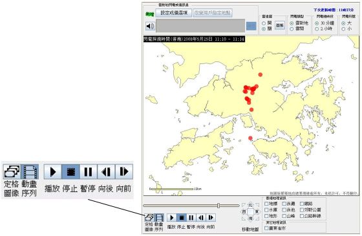The width and height of the screenshot is (362, 236).
Task: Enable the 鐵路 railway checkbox
Action: 302,204
